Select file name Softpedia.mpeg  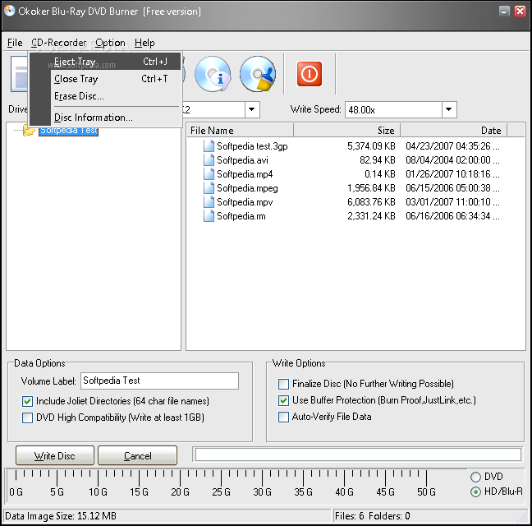(247, 188)
